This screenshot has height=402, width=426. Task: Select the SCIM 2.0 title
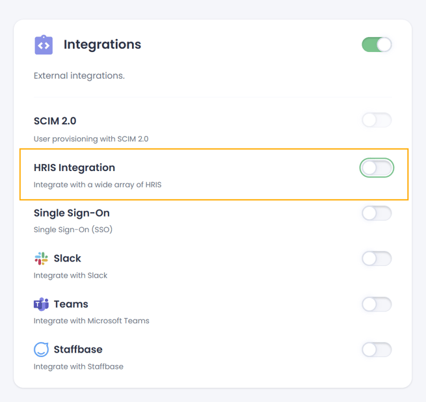[x=55, y=121]
